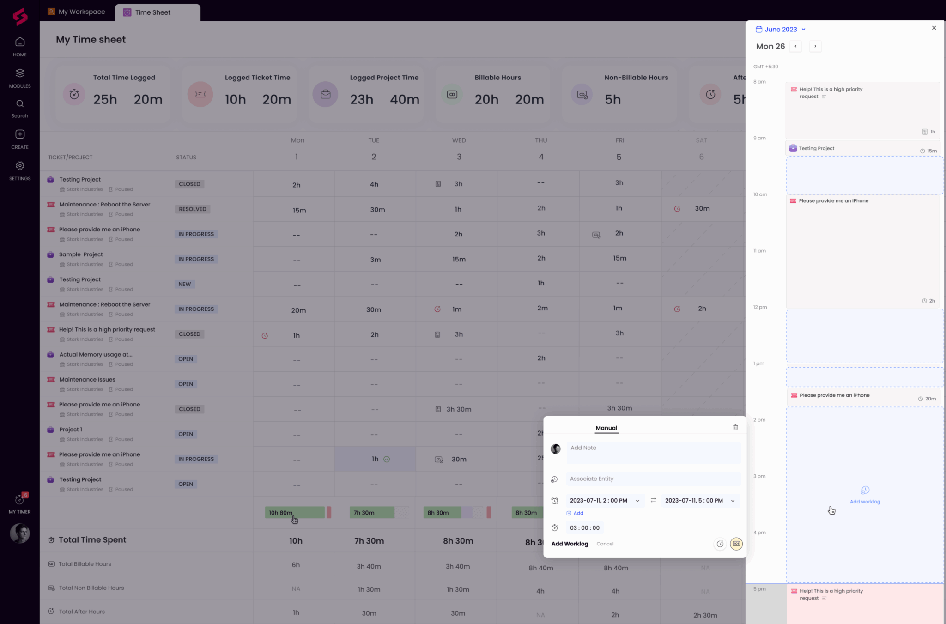Open the Modules sidebar icon
Image resolution: width=946 pixels, height=624 pixels.
[x=20, y=73]
